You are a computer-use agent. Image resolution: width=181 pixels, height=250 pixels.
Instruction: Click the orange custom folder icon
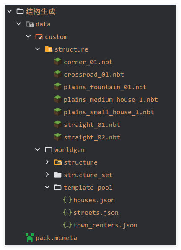click(39, 37)
